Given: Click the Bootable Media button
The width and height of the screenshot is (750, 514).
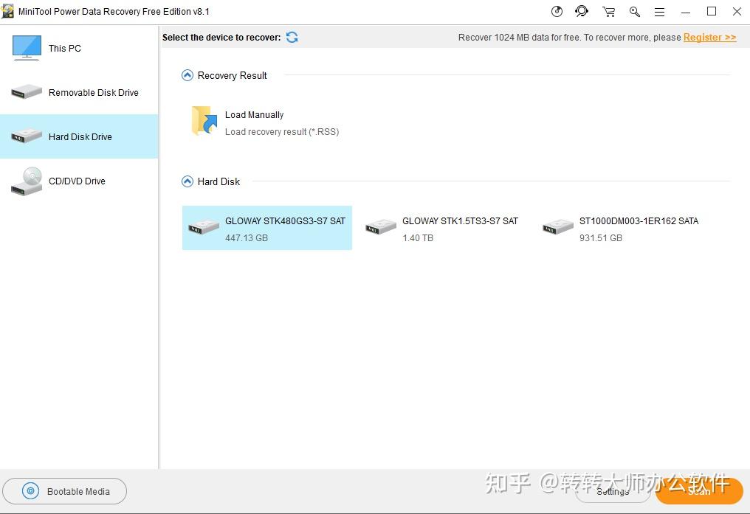Looking at the screenshot, I should [64, 491].
